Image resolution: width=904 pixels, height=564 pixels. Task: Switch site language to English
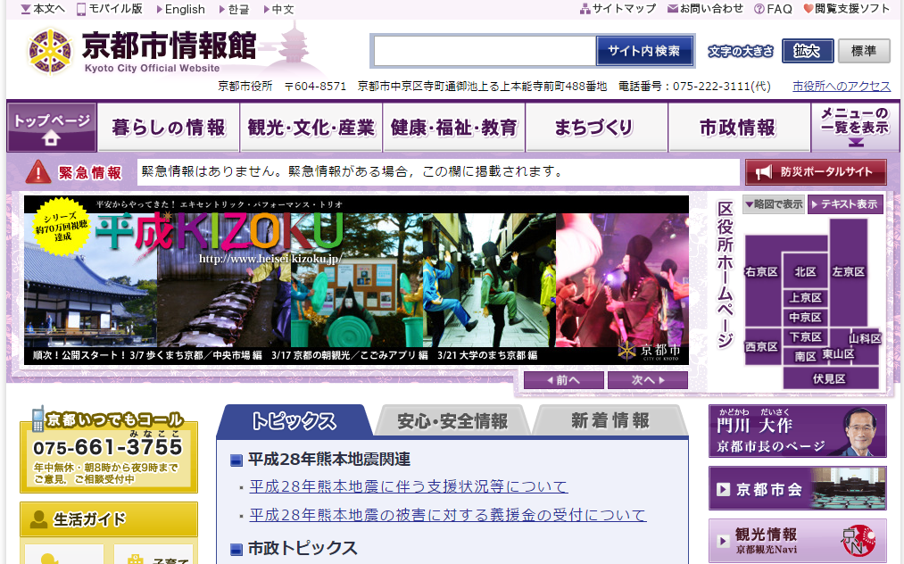tap(185, 9)
